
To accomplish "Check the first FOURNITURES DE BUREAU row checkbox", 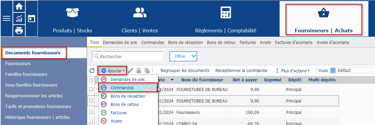I will [x=91, y=89].
